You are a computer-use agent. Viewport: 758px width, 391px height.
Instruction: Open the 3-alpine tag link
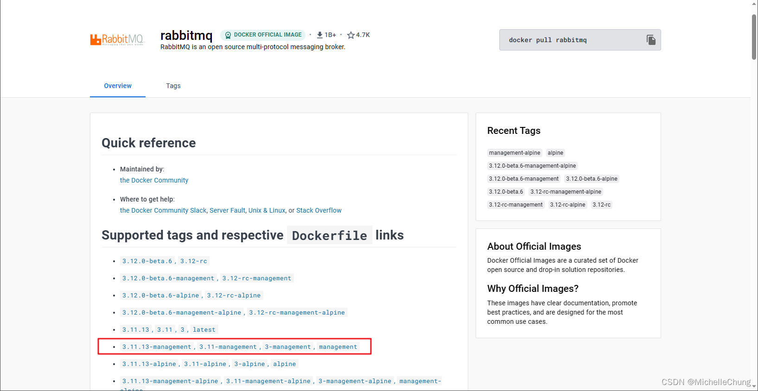[x=249, y=364]
